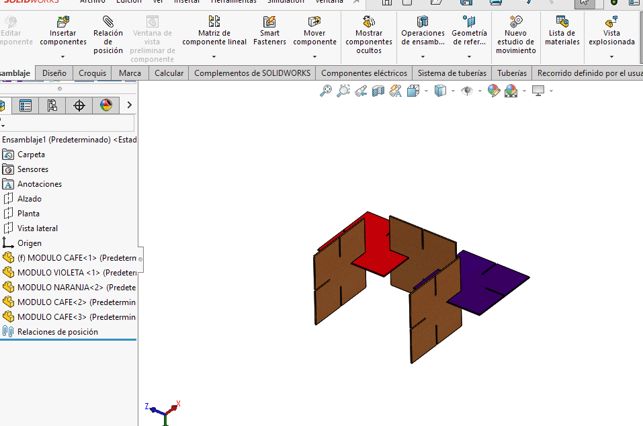
Task: Switch to Marca tab
Action: pos(130,73)
